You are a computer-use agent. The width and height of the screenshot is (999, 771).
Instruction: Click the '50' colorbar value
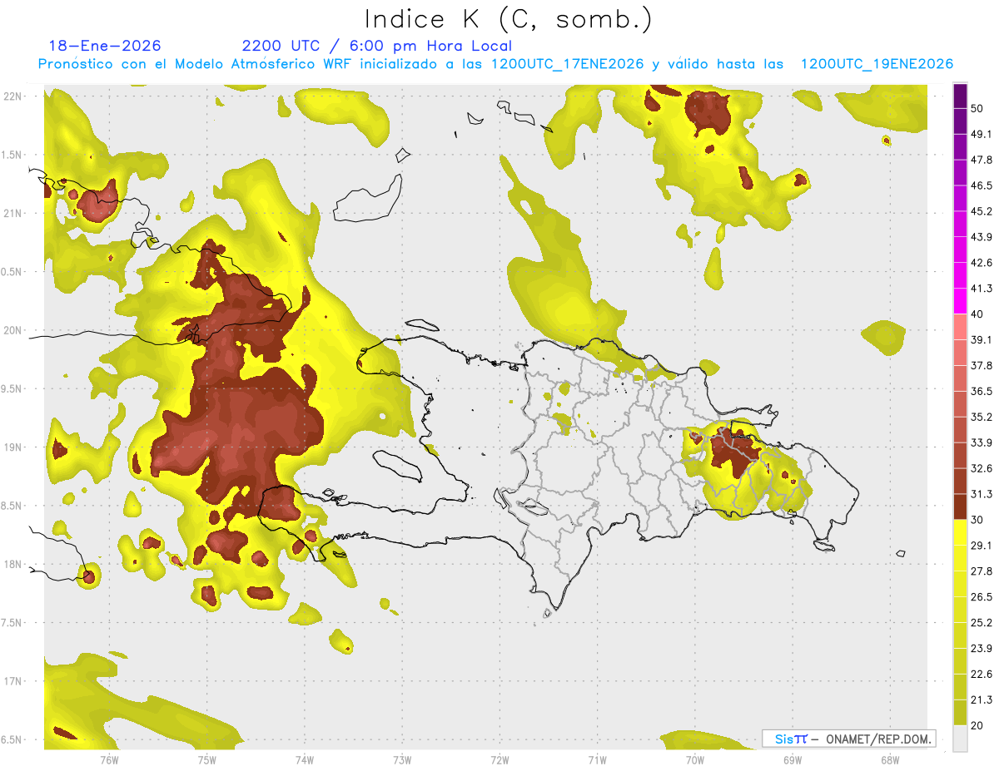977,108
